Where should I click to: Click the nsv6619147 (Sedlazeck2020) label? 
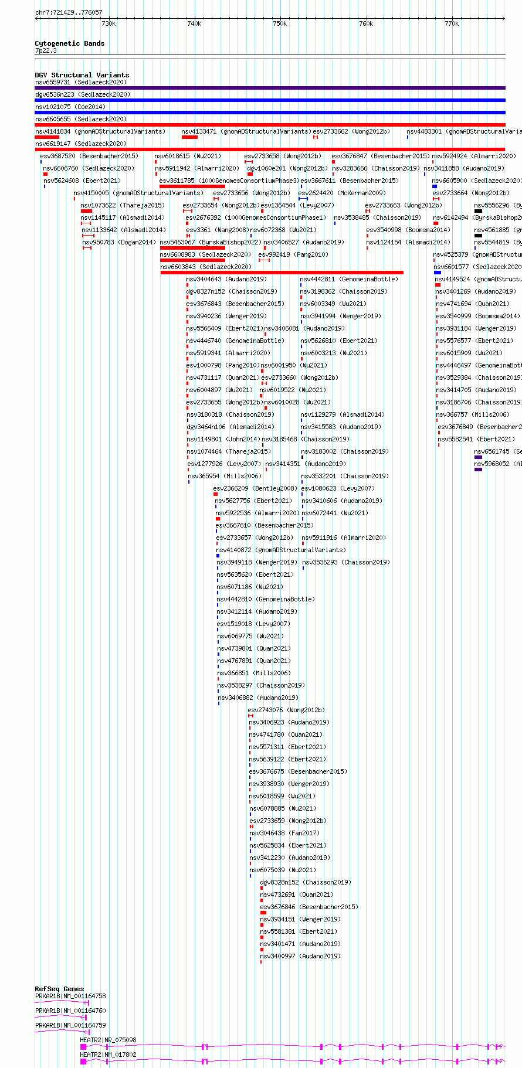tap(80, 144)
